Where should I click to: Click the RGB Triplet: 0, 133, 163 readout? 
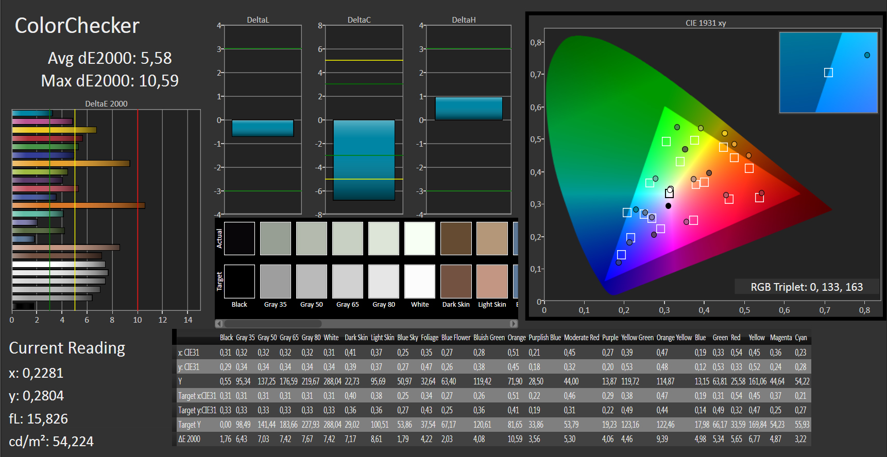click(807, 287)
